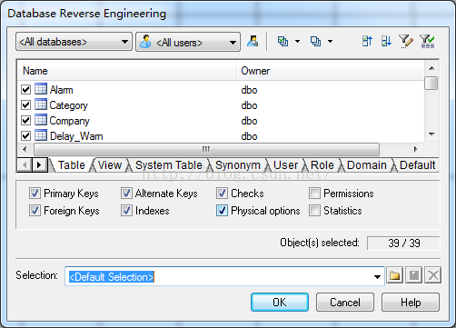Open the Select All dropdown arrow
This screenshot has height=328, width=456.
click(297, 41)
